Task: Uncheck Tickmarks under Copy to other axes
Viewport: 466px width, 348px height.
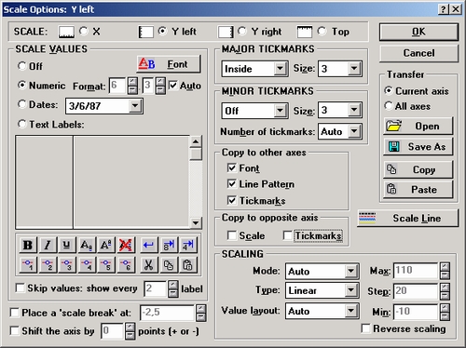Action: point(232,200)
